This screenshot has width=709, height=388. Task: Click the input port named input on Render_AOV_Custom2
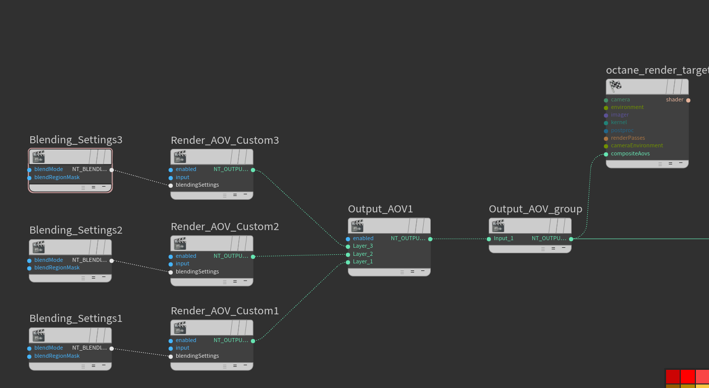coord(171,264)
